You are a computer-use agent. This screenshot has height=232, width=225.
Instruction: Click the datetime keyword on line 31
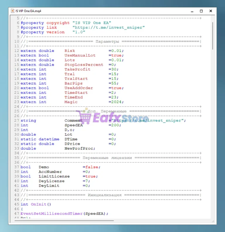point(49,139)
